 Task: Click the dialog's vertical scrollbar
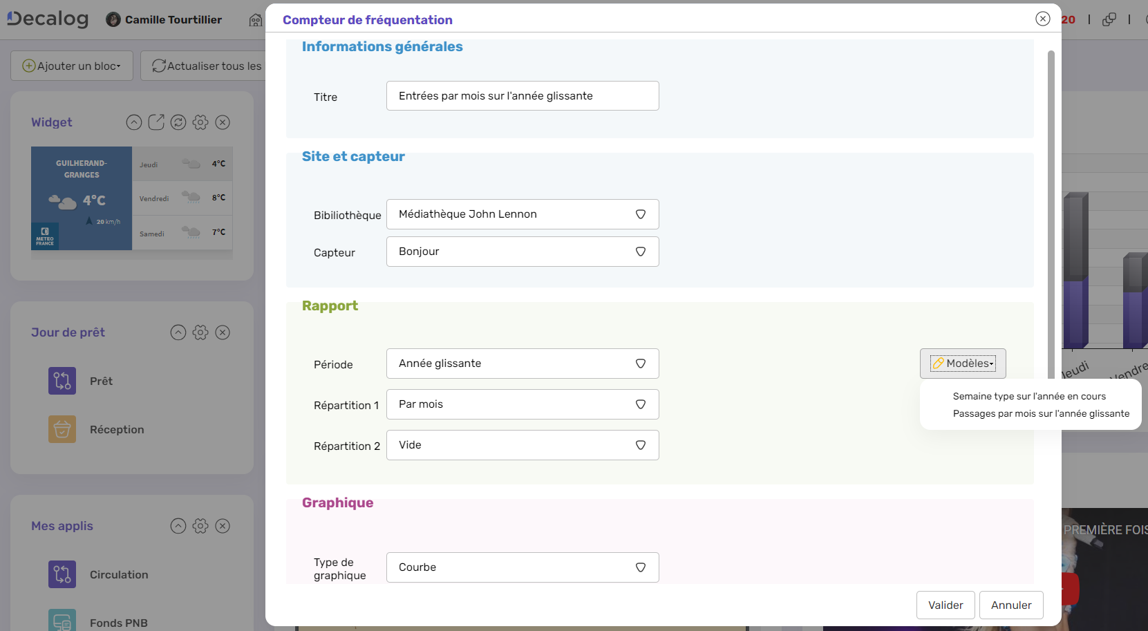(x=1051, y=207)
